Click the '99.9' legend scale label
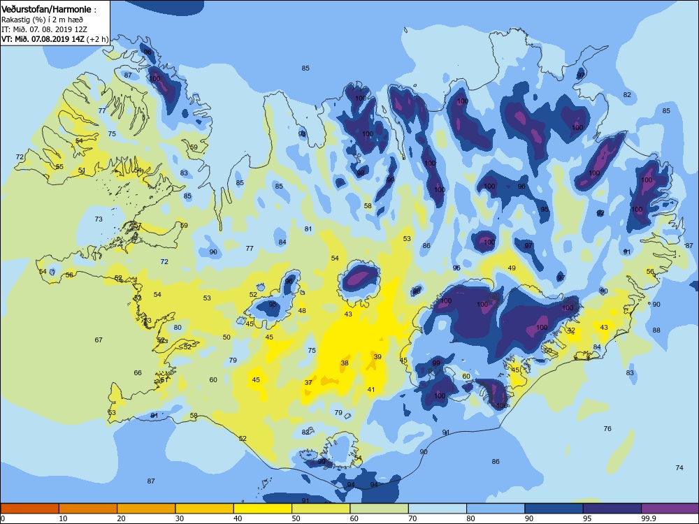The image size is (699, 524). click(648, 518)
